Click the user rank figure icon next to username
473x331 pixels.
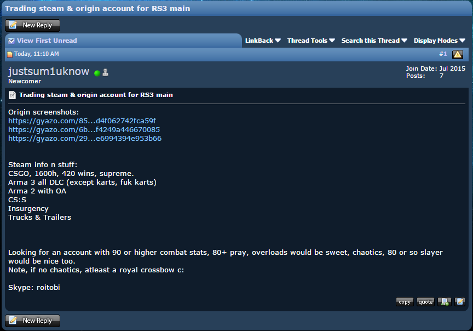click(105, 72)
